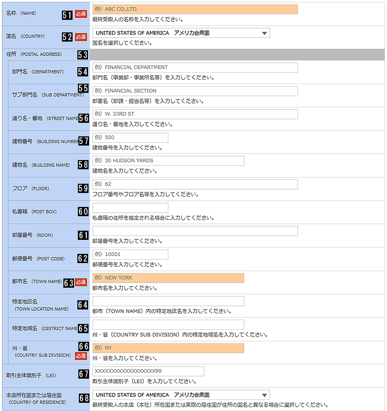Click the 郵便番号 (POST CODE) label
Screen dimensions: 387x411
(38, 259)
